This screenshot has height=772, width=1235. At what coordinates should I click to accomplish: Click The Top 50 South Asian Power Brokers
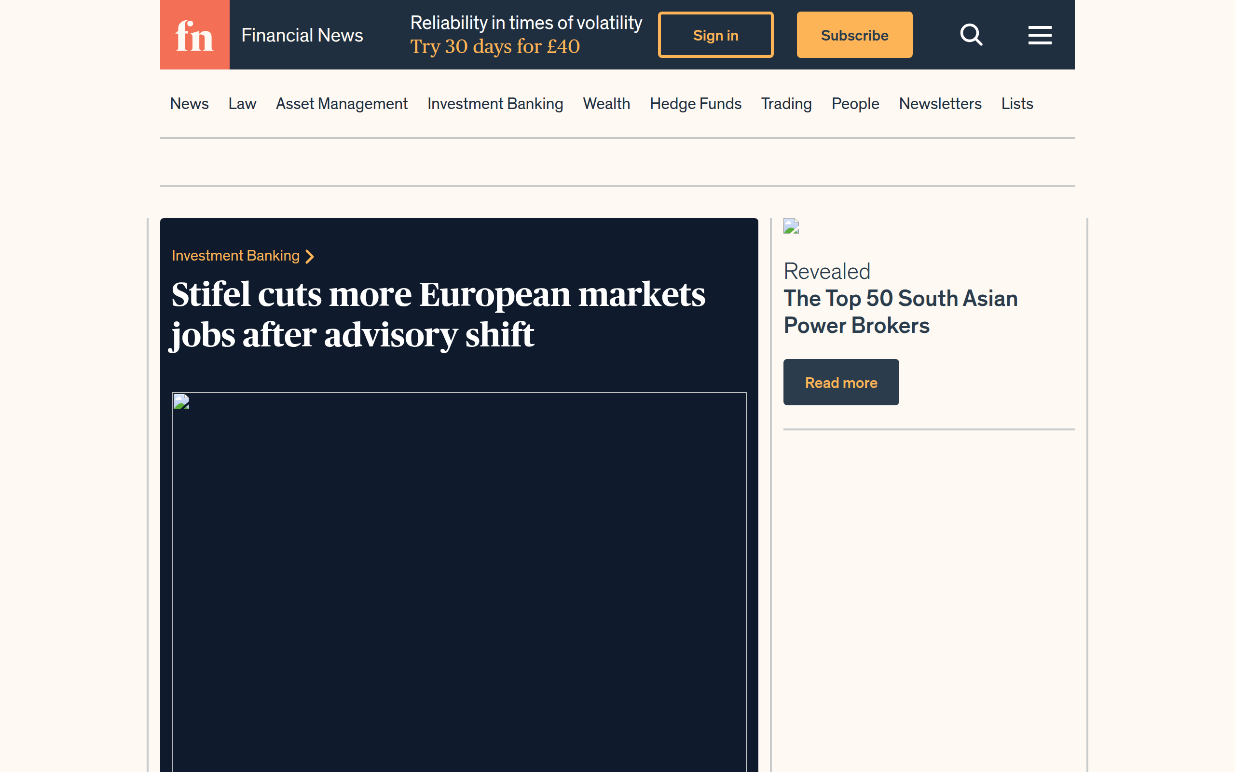900,312
